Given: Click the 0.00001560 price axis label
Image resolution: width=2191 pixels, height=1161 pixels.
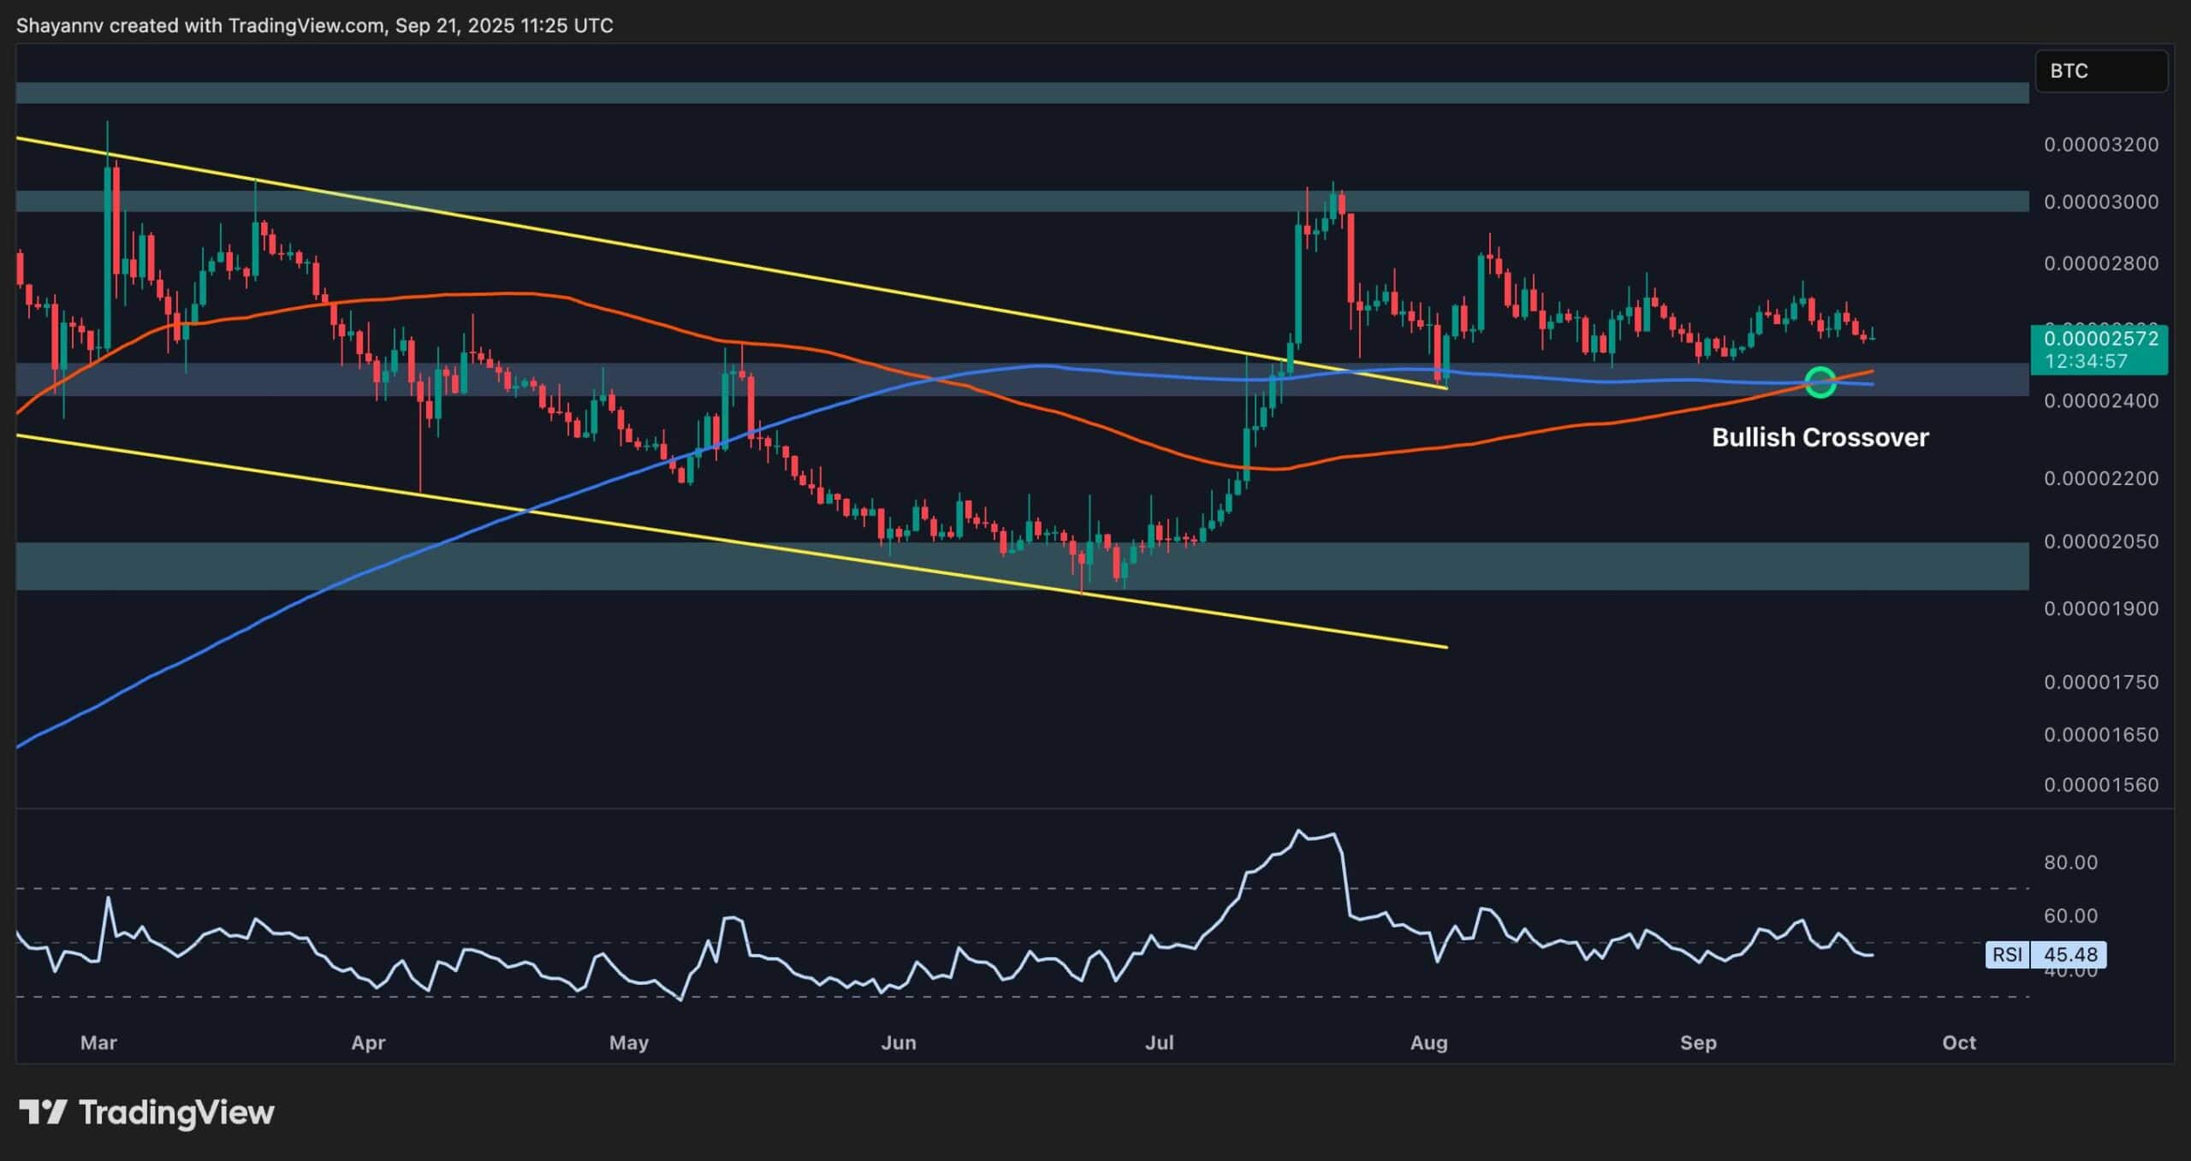Looking at the screenshot, I should click(x=2100, y=785).
